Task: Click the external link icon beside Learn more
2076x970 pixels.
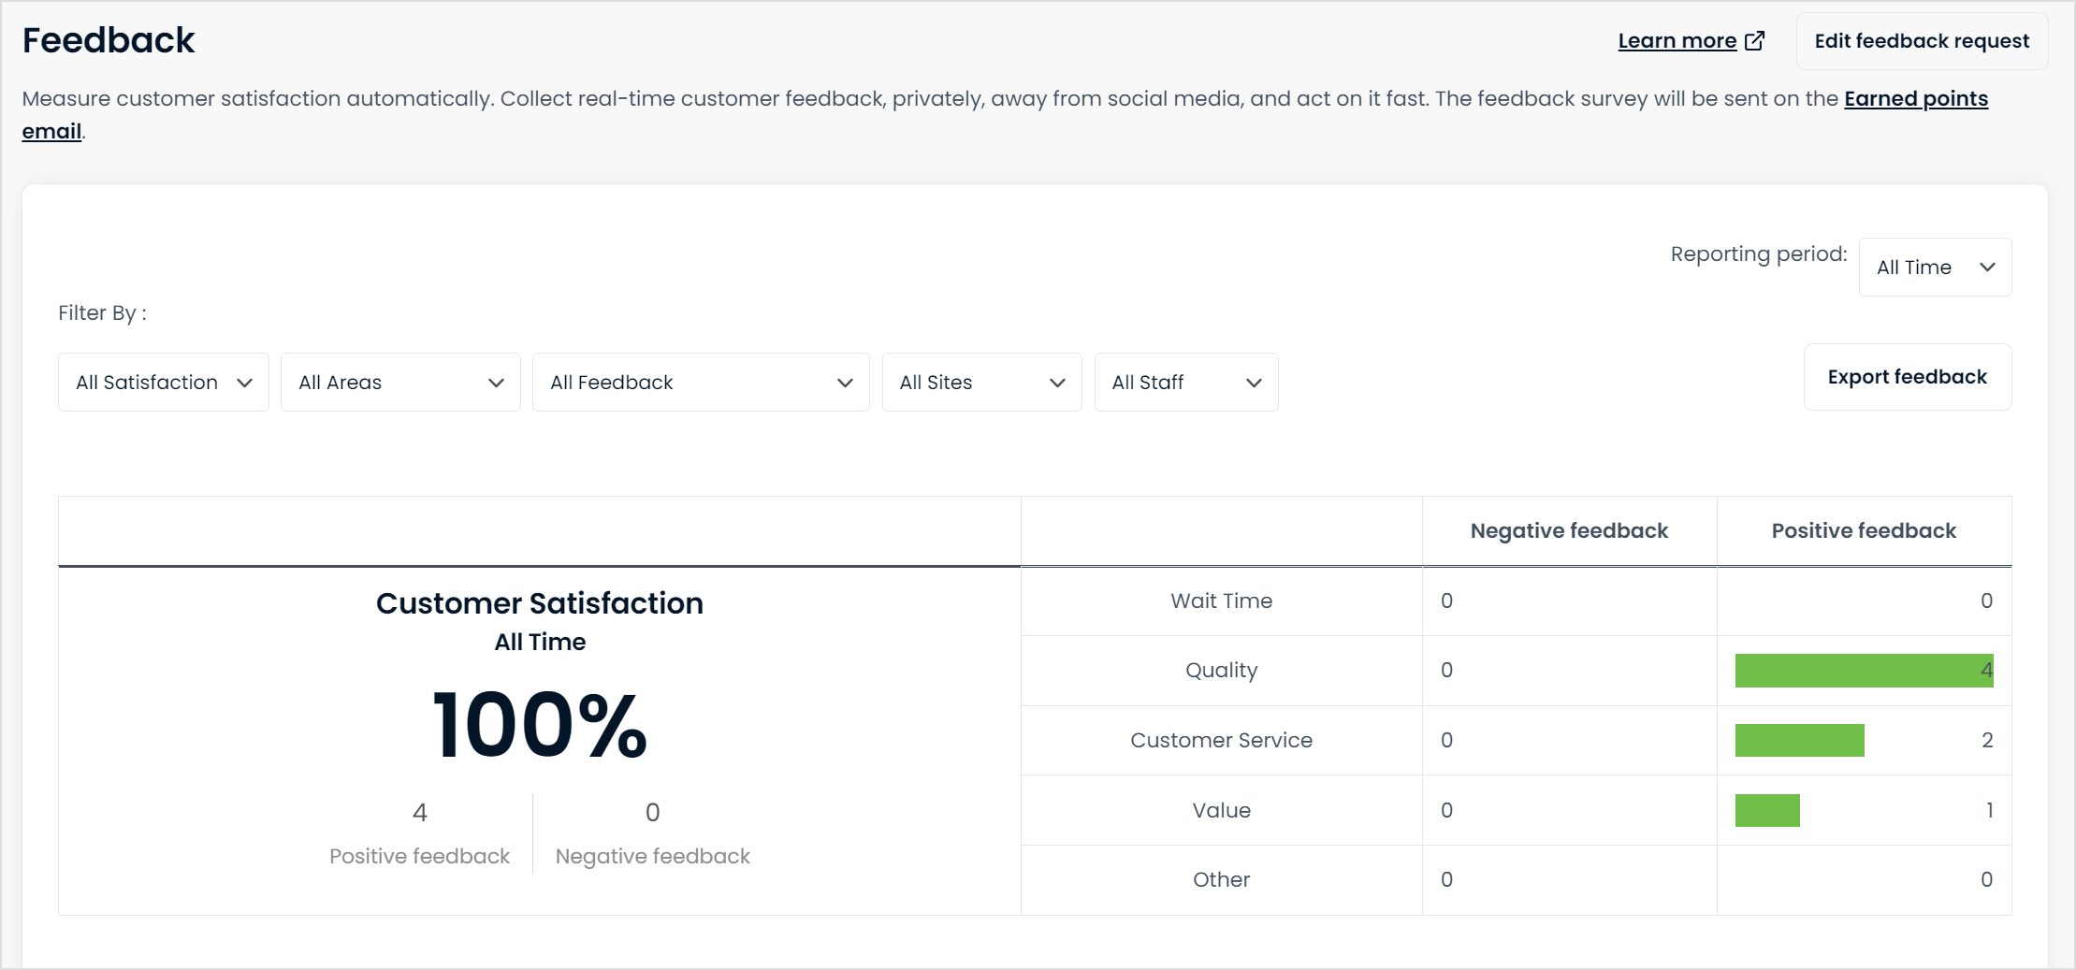Action: click(1755, 41)
